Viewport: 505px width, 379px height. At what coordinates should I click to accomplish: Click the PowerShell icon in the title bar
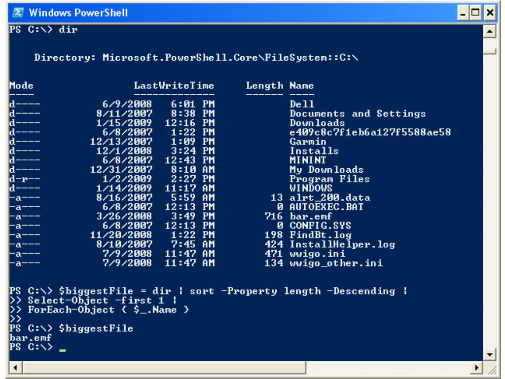pyautogui.click(x=18, y=12)
